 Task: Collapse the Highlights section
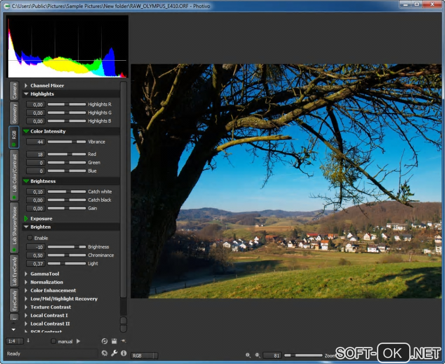(x=26, y=94)
